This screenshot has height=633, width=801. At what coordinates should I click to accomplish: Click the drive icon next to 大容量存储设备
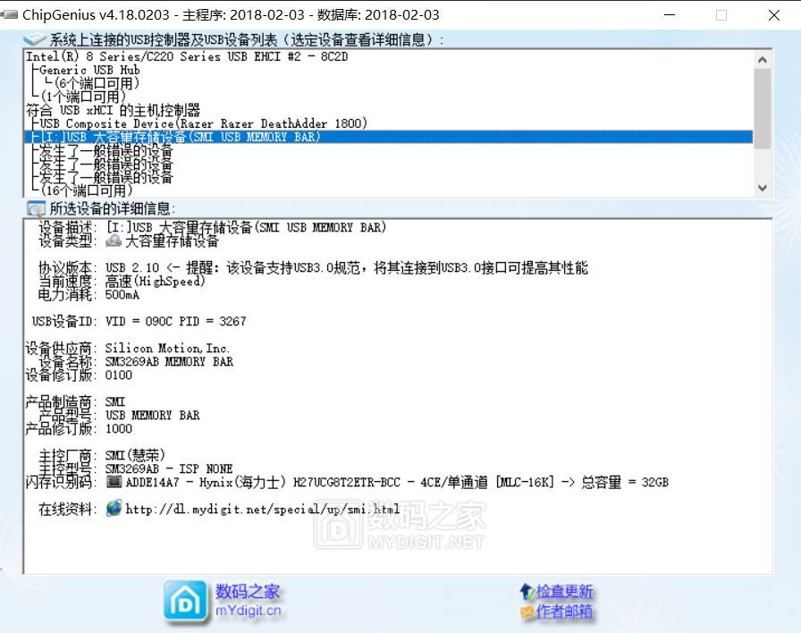114,241
